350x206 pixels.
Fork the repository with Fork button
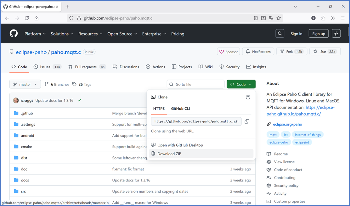[292, 52]
